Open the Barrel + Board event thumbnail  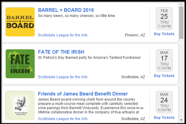(x=20, y=22)
